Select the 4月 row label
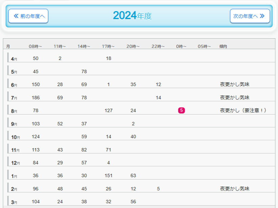The width and height of the screenshot is (278, 208). point(14,59)
